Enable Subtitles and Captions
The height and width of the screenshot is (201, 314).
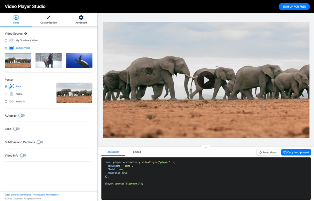[x=40, y=142]
